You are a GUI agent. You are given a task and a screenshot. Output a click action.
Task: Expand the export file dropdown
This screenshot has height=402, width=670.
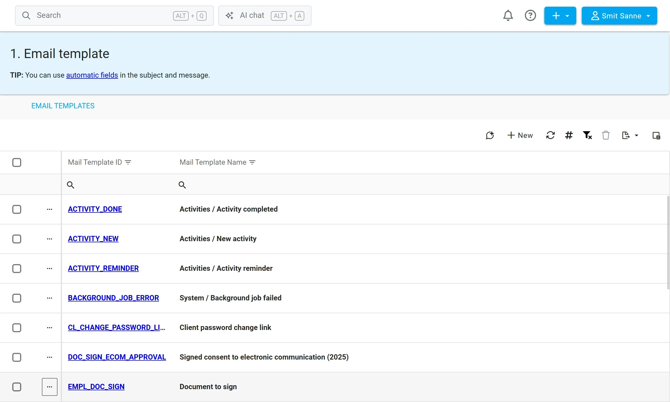point(630,135)
